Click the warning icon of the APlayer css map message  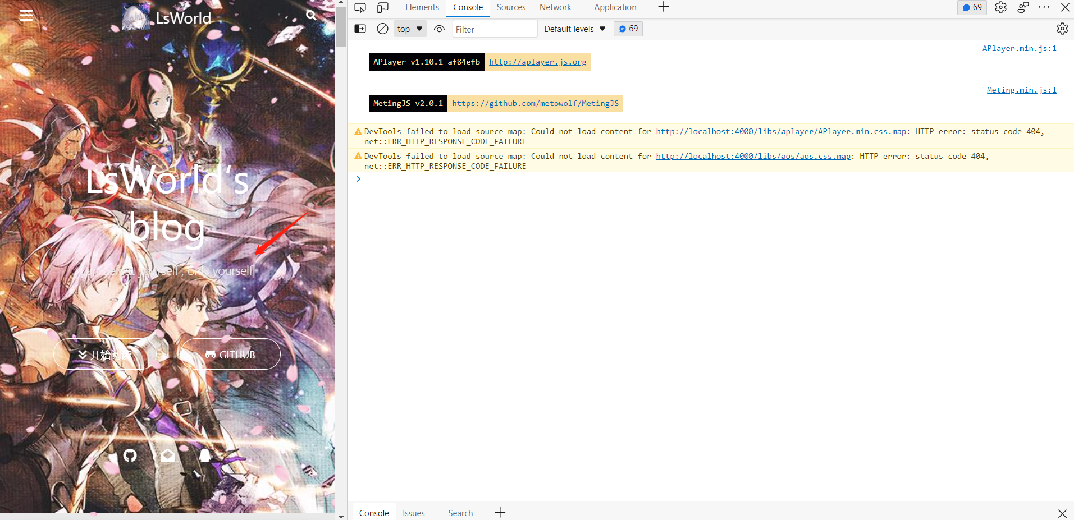pyautogui.click(x=358, y=131)
